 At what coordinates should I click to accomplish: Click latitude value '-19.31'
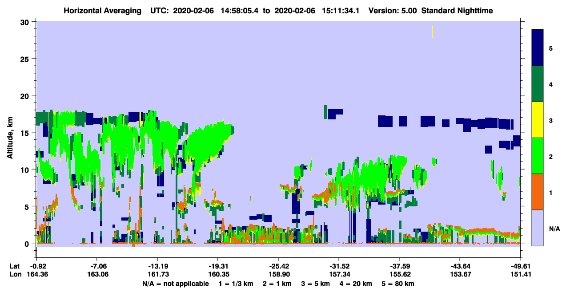click(218, 266)
